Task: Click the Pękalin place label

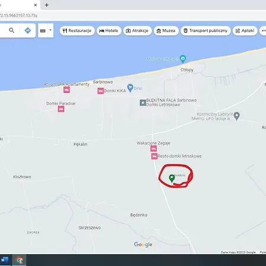Action: [80, 144]
